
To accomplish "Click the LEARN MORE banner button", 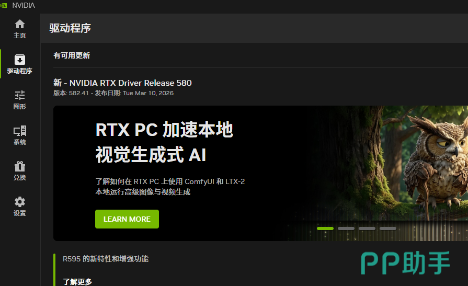I will pyautogui.click(x=127, y=219).
